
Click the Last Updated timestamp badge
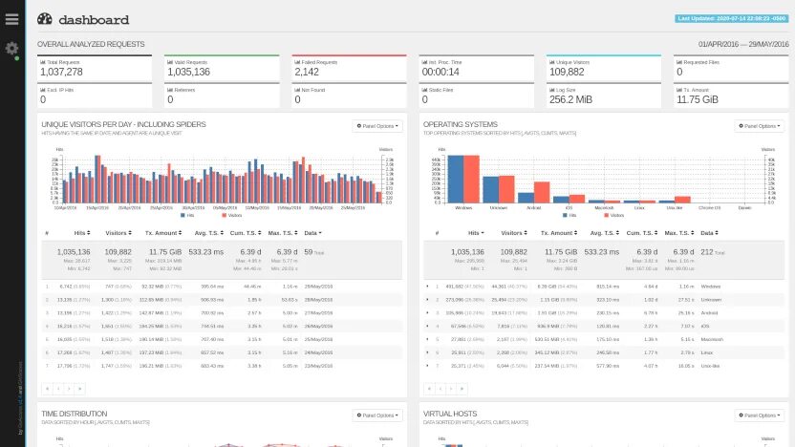pyautogui.click(x=732, y=18)
